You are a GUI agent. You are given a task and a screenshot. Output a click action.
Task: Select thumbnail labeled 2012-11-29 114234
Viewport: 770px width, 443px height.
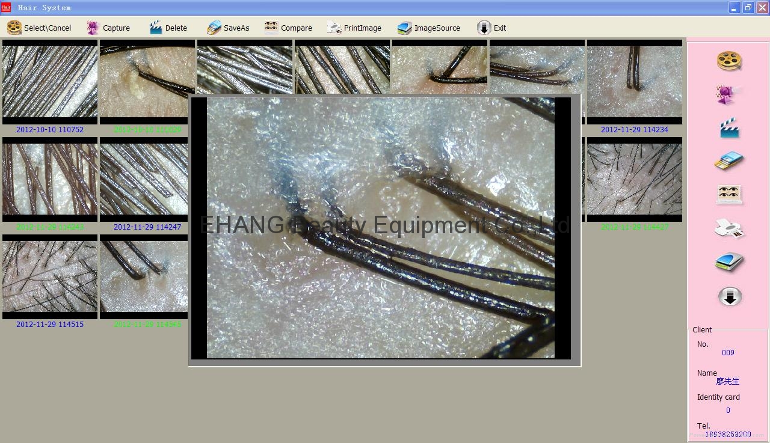pos(635,82)
